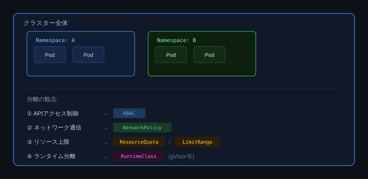Select the ③ リソース上限 item

[48, 142]
